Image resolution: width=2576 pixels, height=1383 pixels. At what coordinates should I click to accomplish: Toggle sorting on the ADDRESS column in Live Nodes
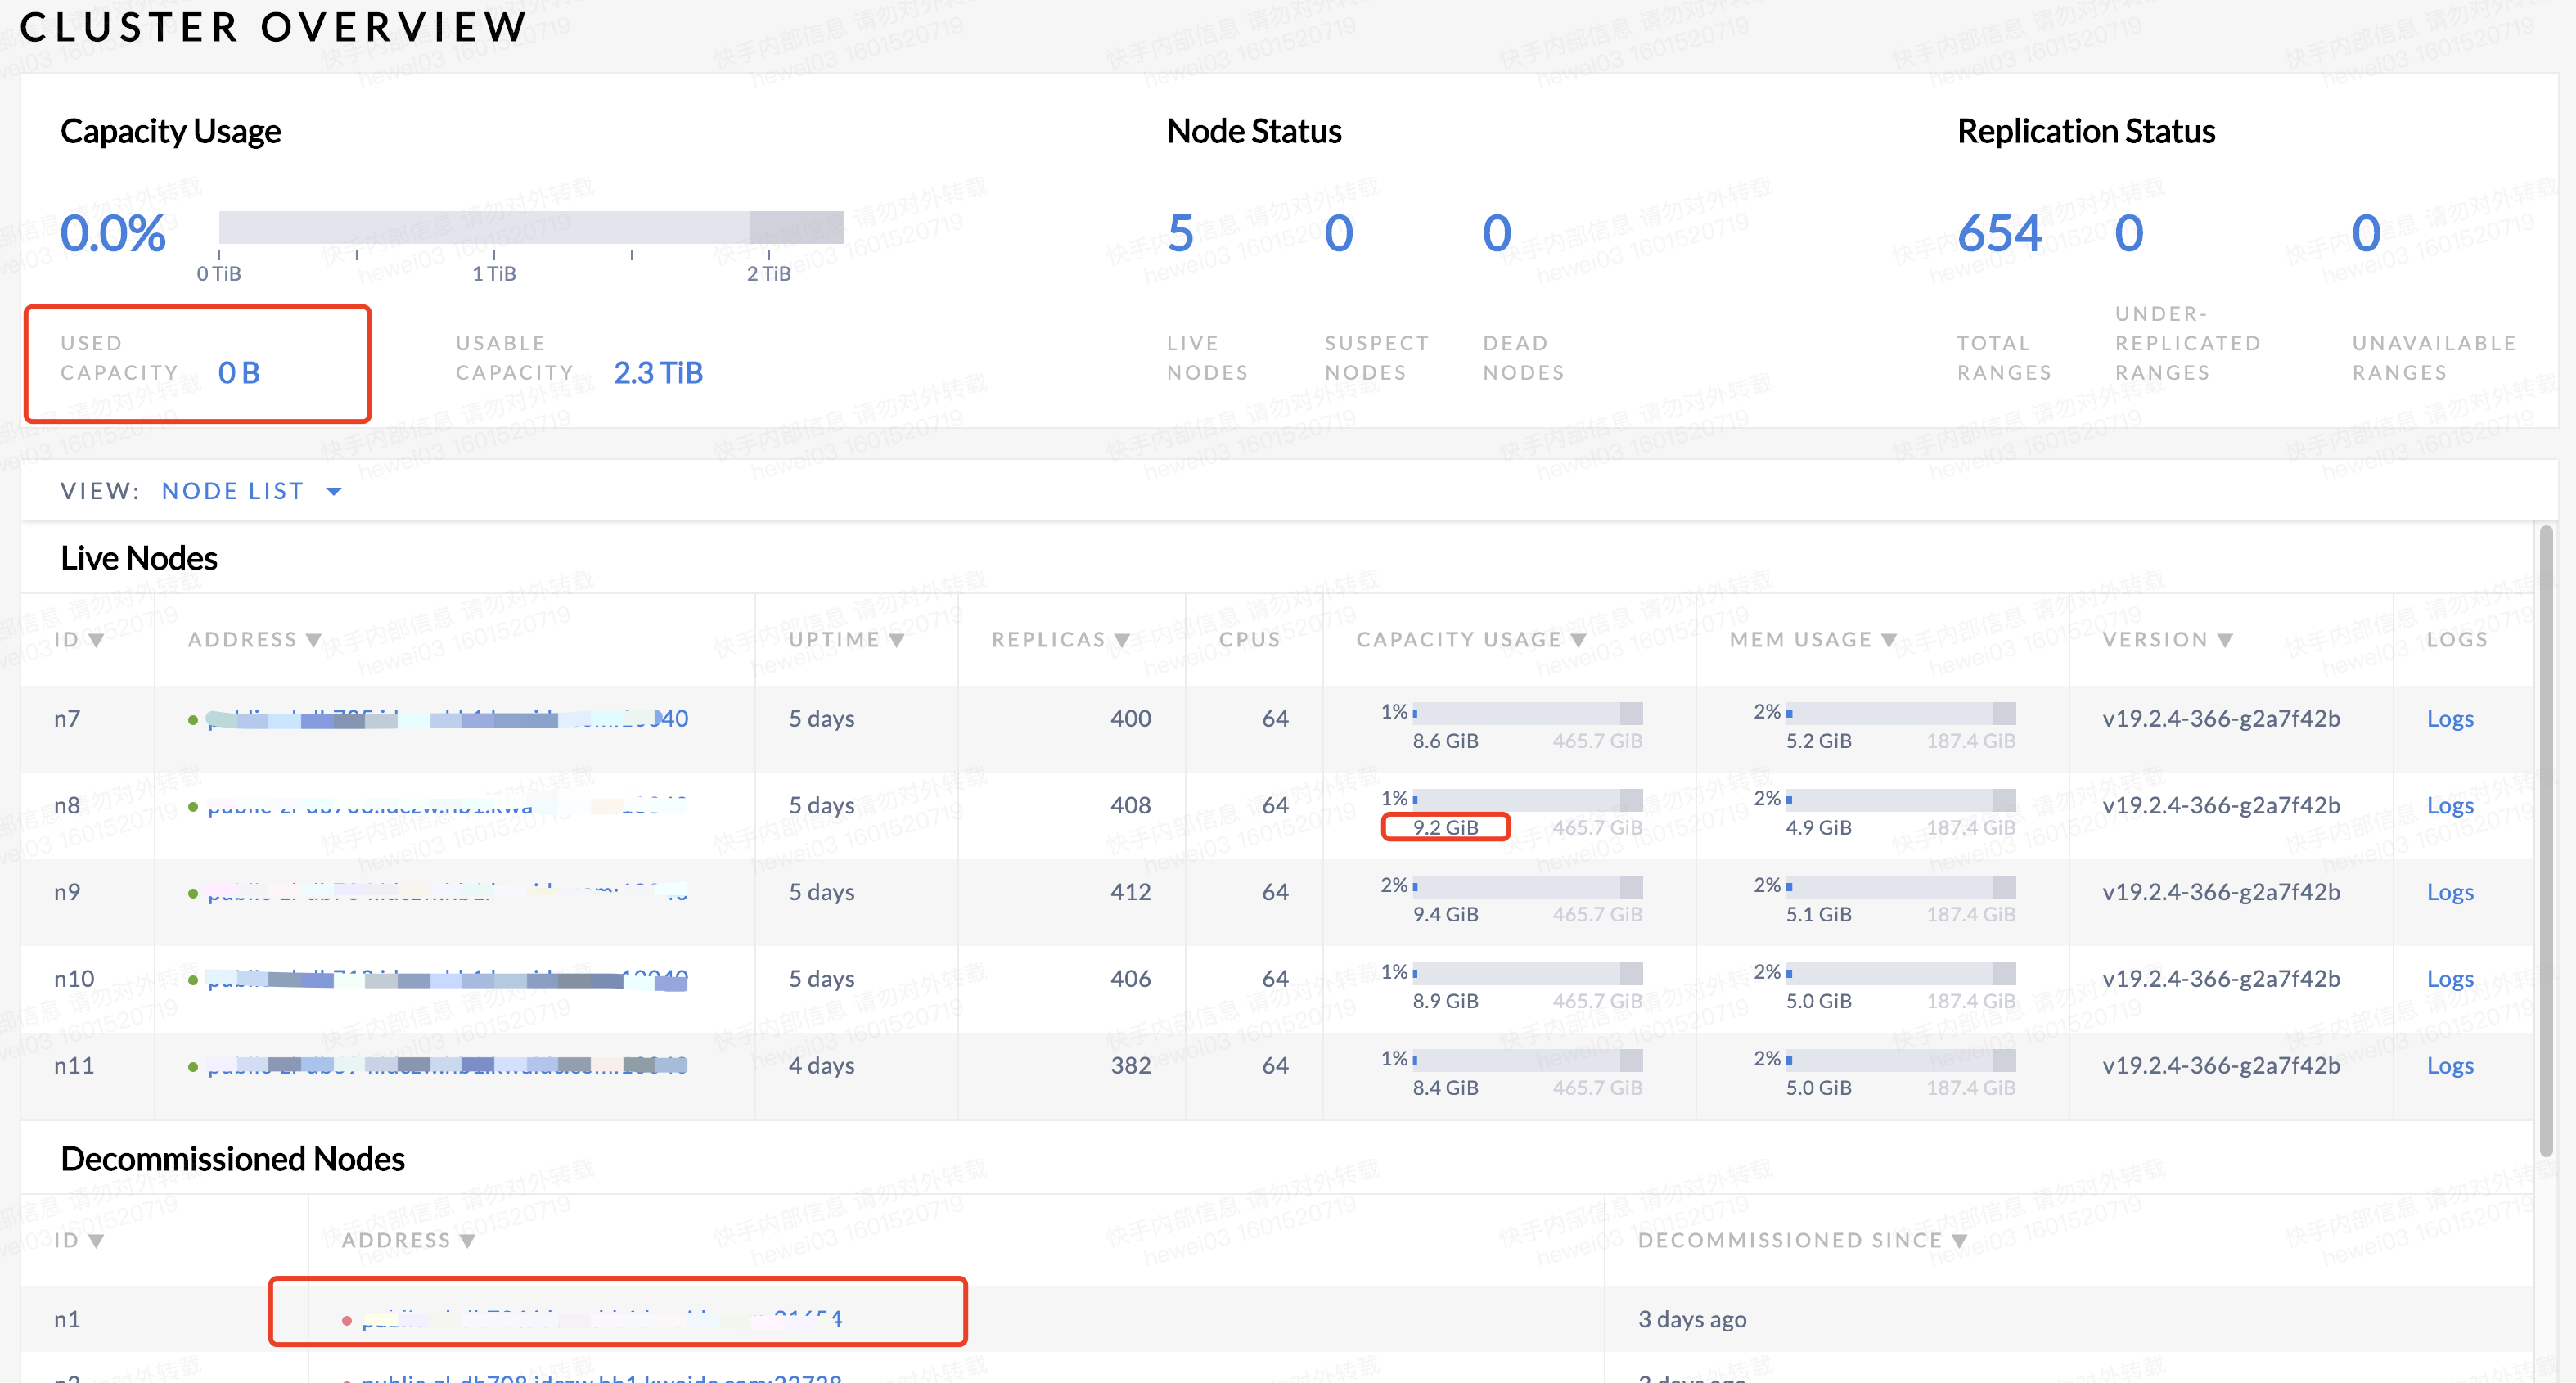point(314,639)
